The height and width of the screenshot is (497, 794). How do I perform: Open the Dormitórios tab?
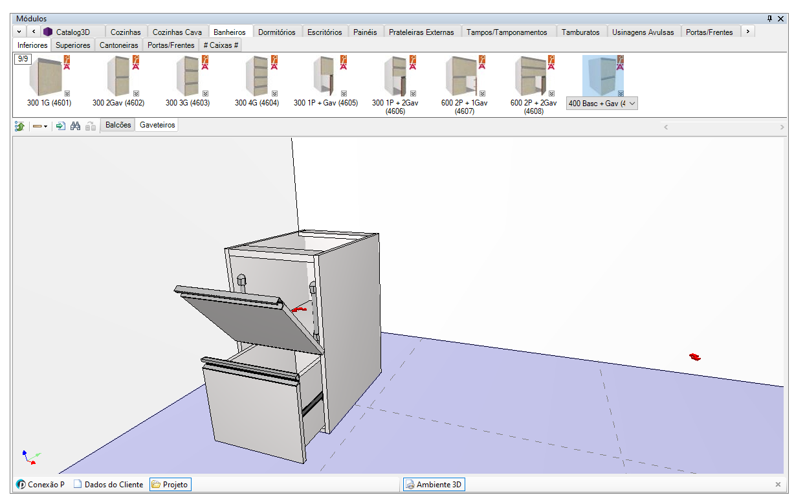point(277,32)
